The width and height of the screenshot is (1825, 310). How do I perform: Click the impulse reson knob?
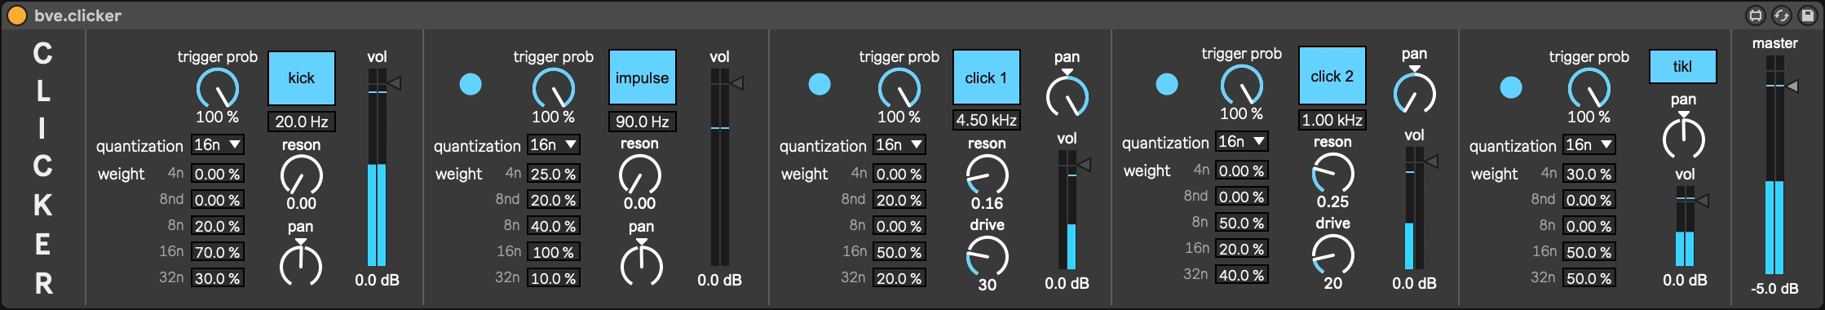[640, 174]
